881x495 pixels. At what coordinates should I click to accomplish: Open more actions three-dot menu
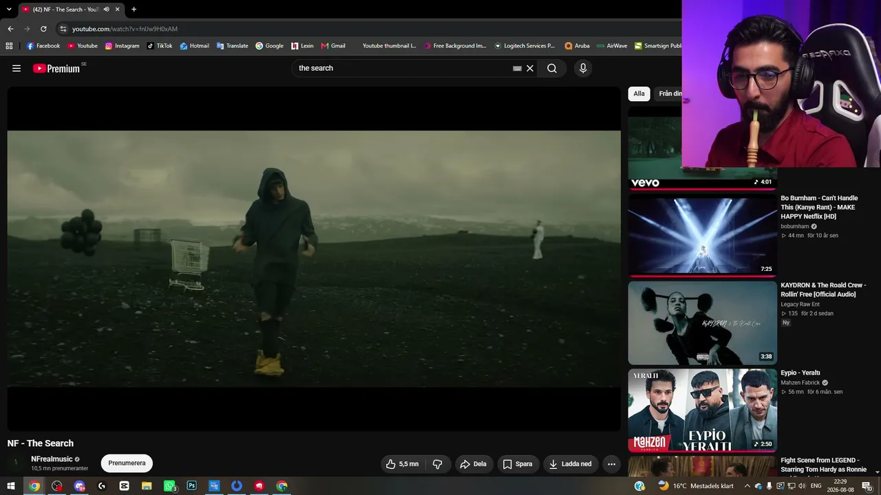tap(611, 464)
